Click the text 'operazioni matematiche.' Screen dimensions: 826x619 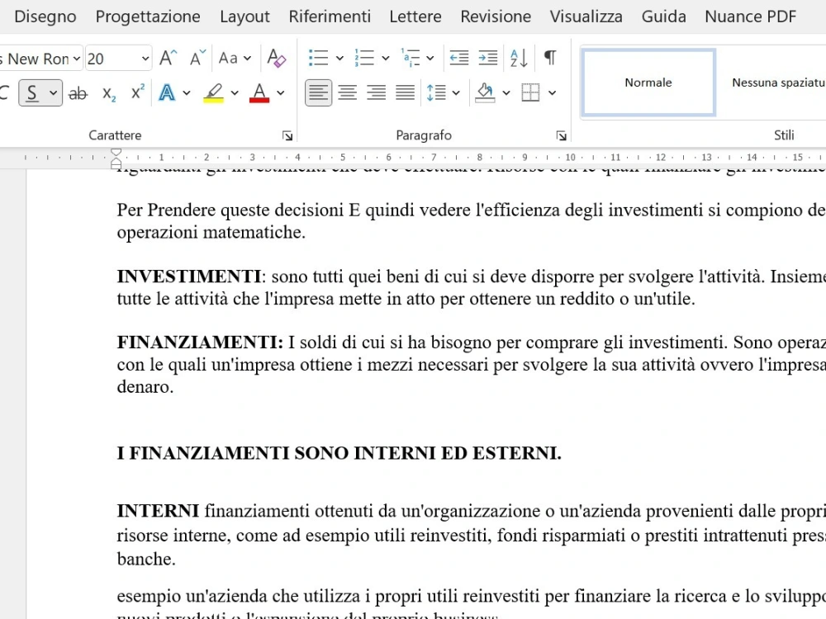(x=211, y=232)
